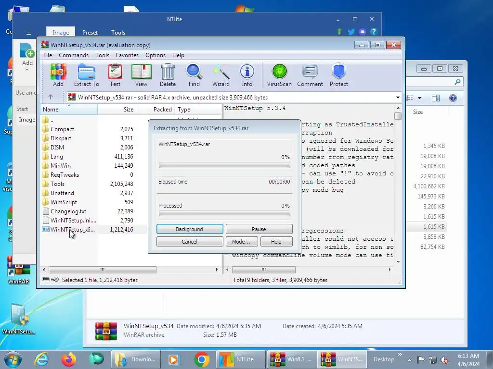Expand the Explorer view options dropdown

click(419, 98)
